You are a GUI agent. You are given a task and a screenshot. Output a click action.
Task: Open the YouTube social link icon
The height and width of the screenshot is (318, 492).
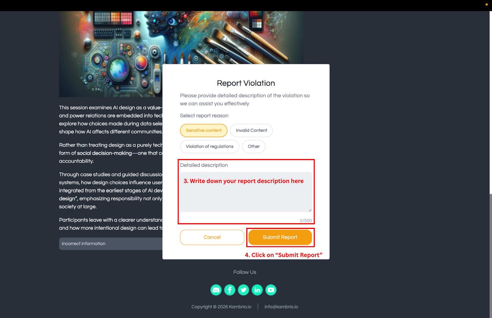271,290
